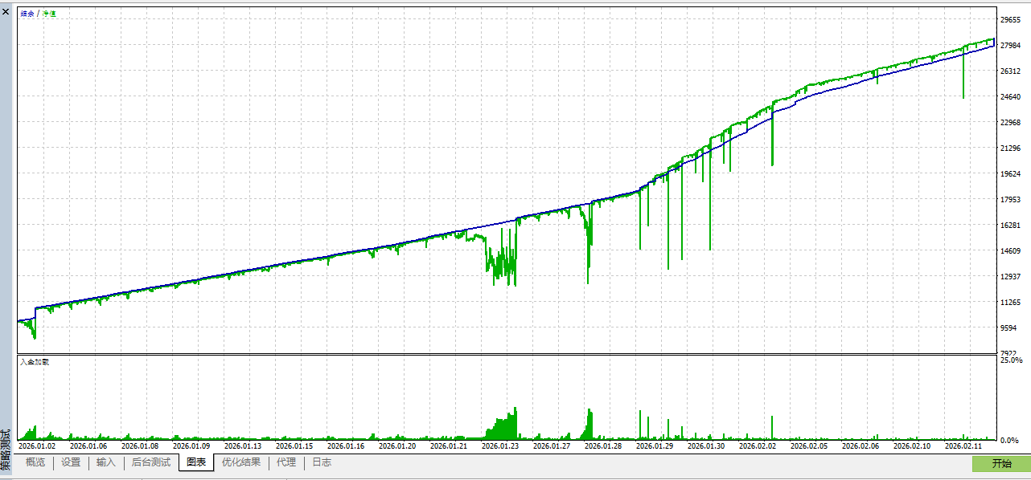Click the 2026.01.21 date label

click(449, 445)
